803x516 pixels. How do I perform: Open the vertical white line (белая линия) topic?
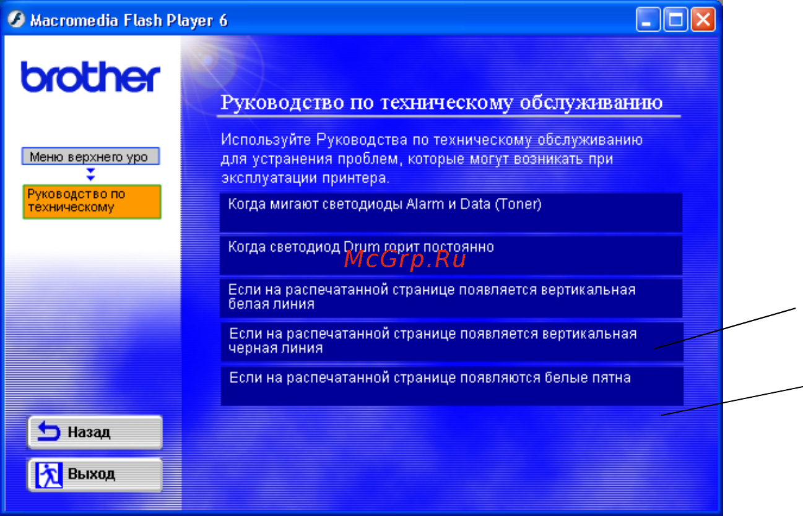451,298
